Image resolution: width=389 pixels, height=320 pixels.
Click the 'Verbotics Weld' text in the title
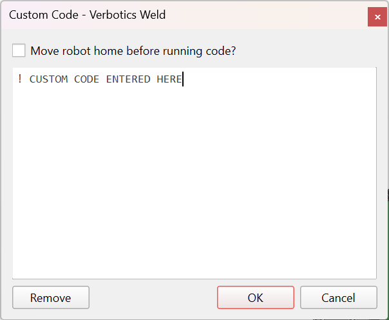coord(128,15)
